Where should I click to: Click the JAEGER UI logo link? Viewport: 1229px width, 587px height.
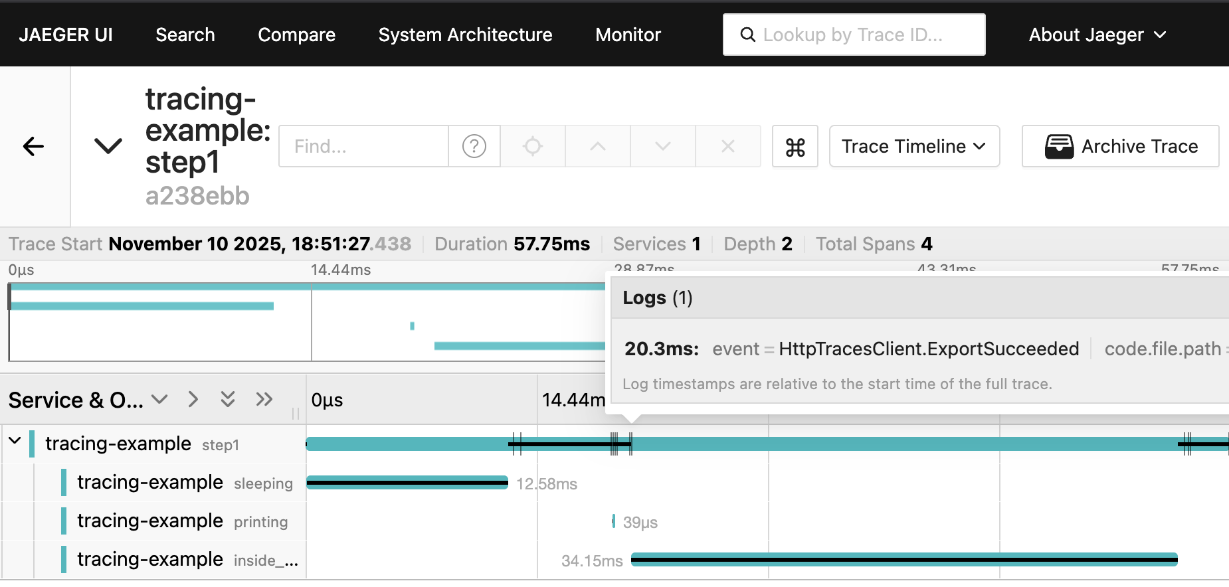point(66,35)
